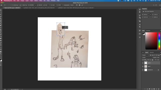Open the workspace switcher icon dropdown
Image resolution: width=161 pixels, height=90 pixels.
coord(156,5)
